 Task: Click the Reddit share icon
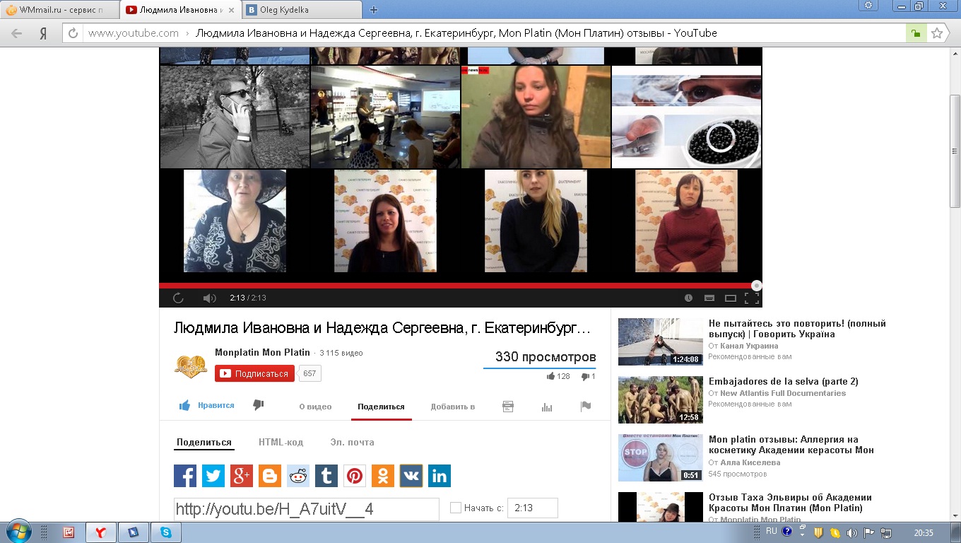click(x=298, y=476)
